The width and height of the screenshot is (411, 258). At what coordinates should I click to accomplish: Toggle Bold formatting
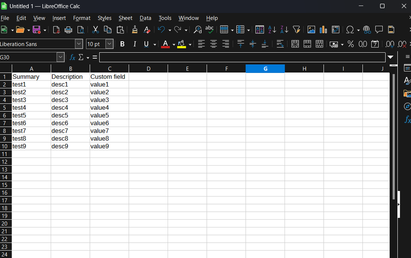click(x=122, y=44)
